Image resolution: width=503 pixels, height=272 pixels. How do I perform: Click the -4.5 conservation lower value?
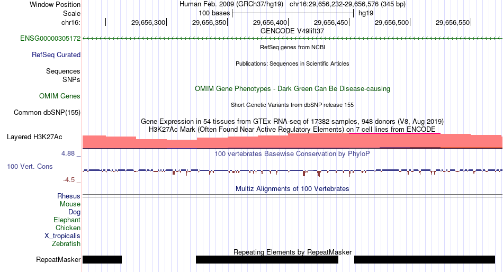[x=69, y=179]
